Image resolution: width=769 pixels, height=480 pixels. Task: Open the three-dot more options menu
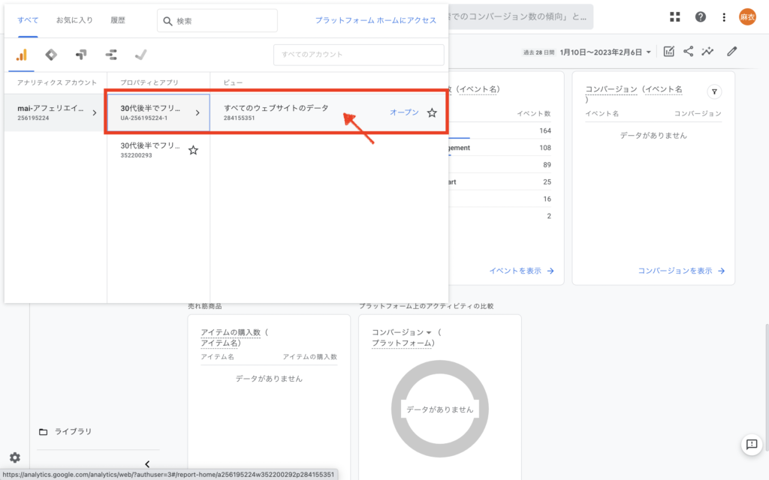[724, 17]
